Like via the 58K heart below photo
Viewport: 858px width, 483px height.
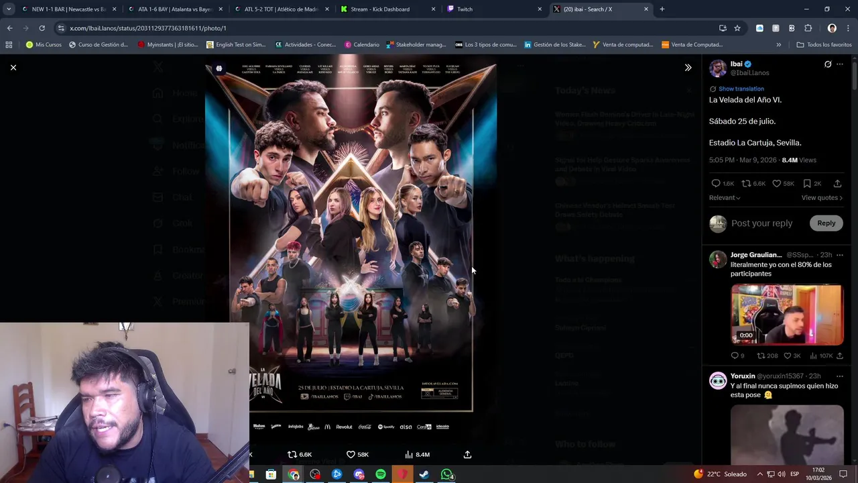[x=357, y=455]
